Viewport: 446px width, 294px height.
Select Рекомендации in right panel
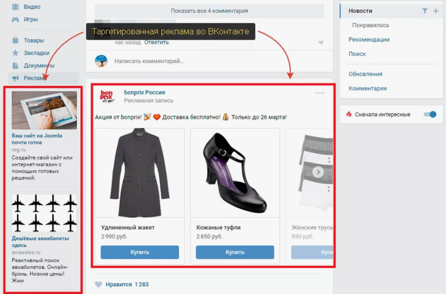click(x=369, y=40)
